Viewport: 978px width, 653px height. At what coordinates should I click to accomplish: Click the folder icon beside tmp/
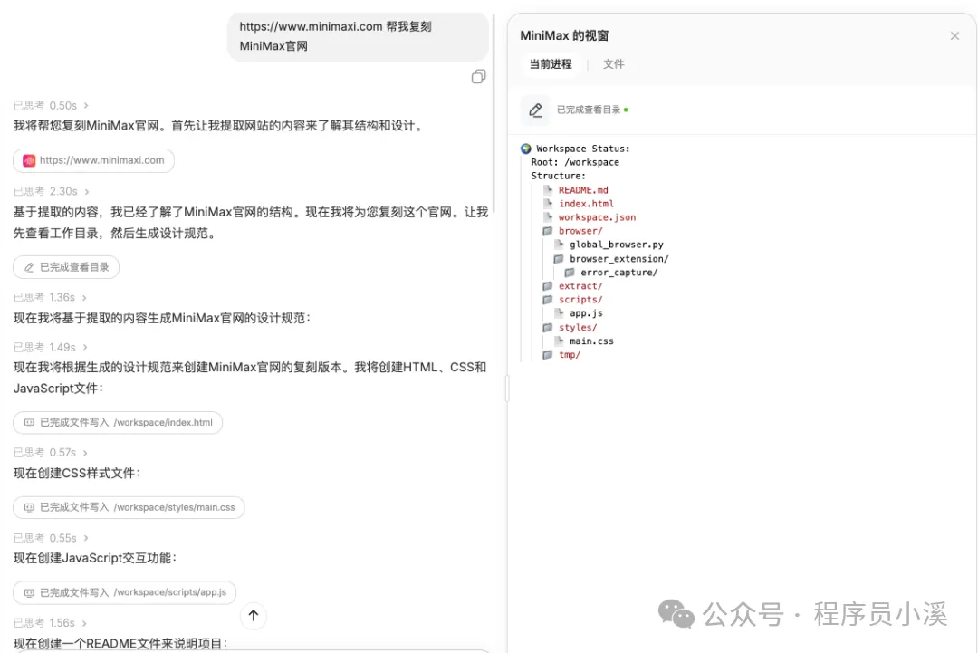pos(548,354)
